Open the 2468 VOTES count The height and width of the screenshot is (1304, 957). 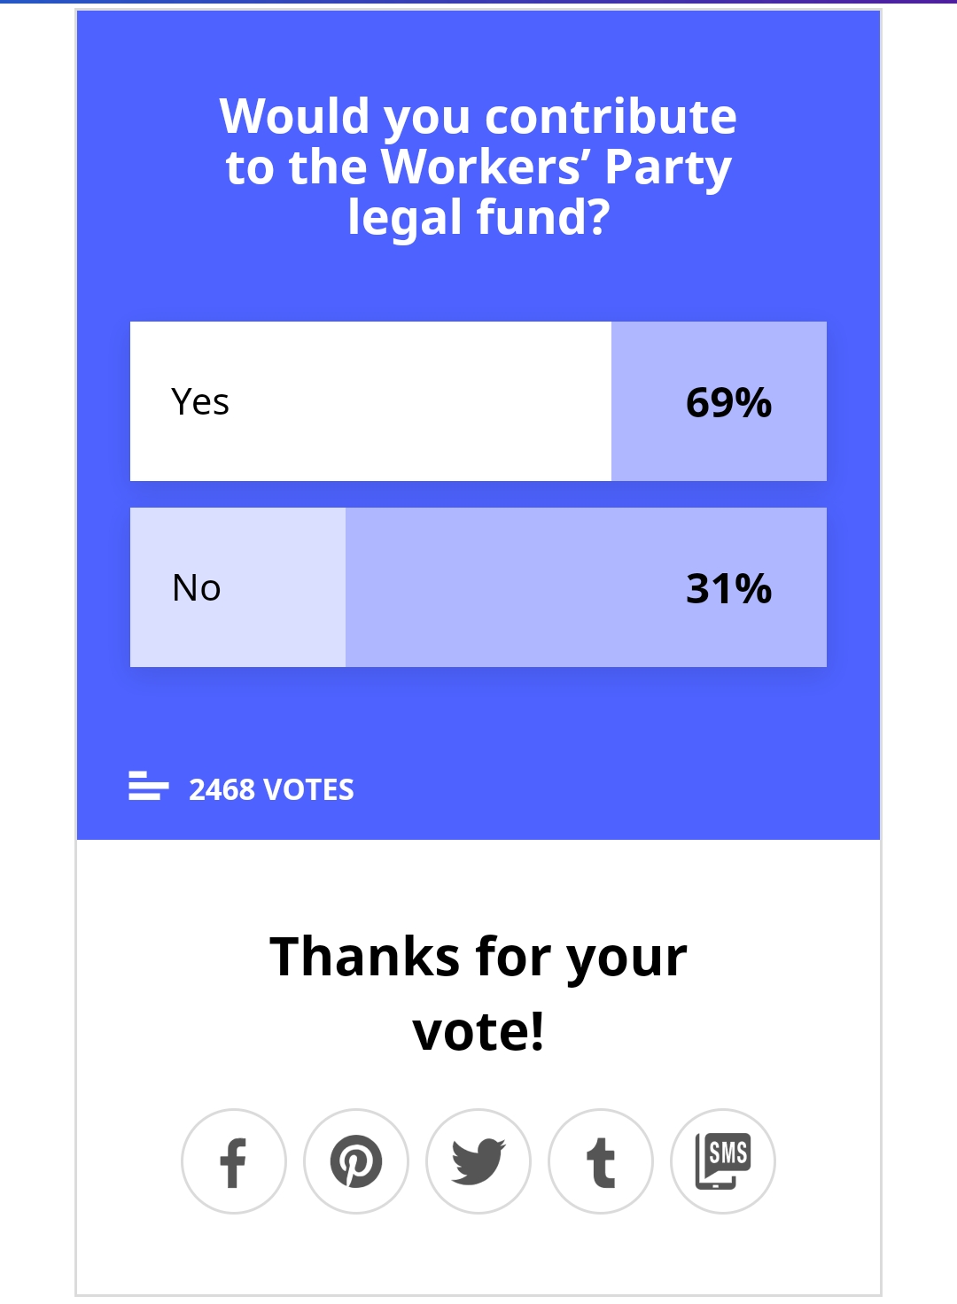tap(271, 789)
